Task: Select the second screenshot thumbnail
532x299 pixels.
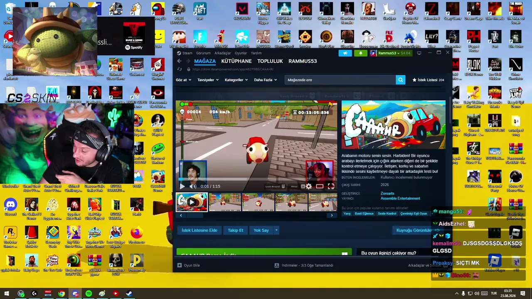Action: click(x=258, y=202)
